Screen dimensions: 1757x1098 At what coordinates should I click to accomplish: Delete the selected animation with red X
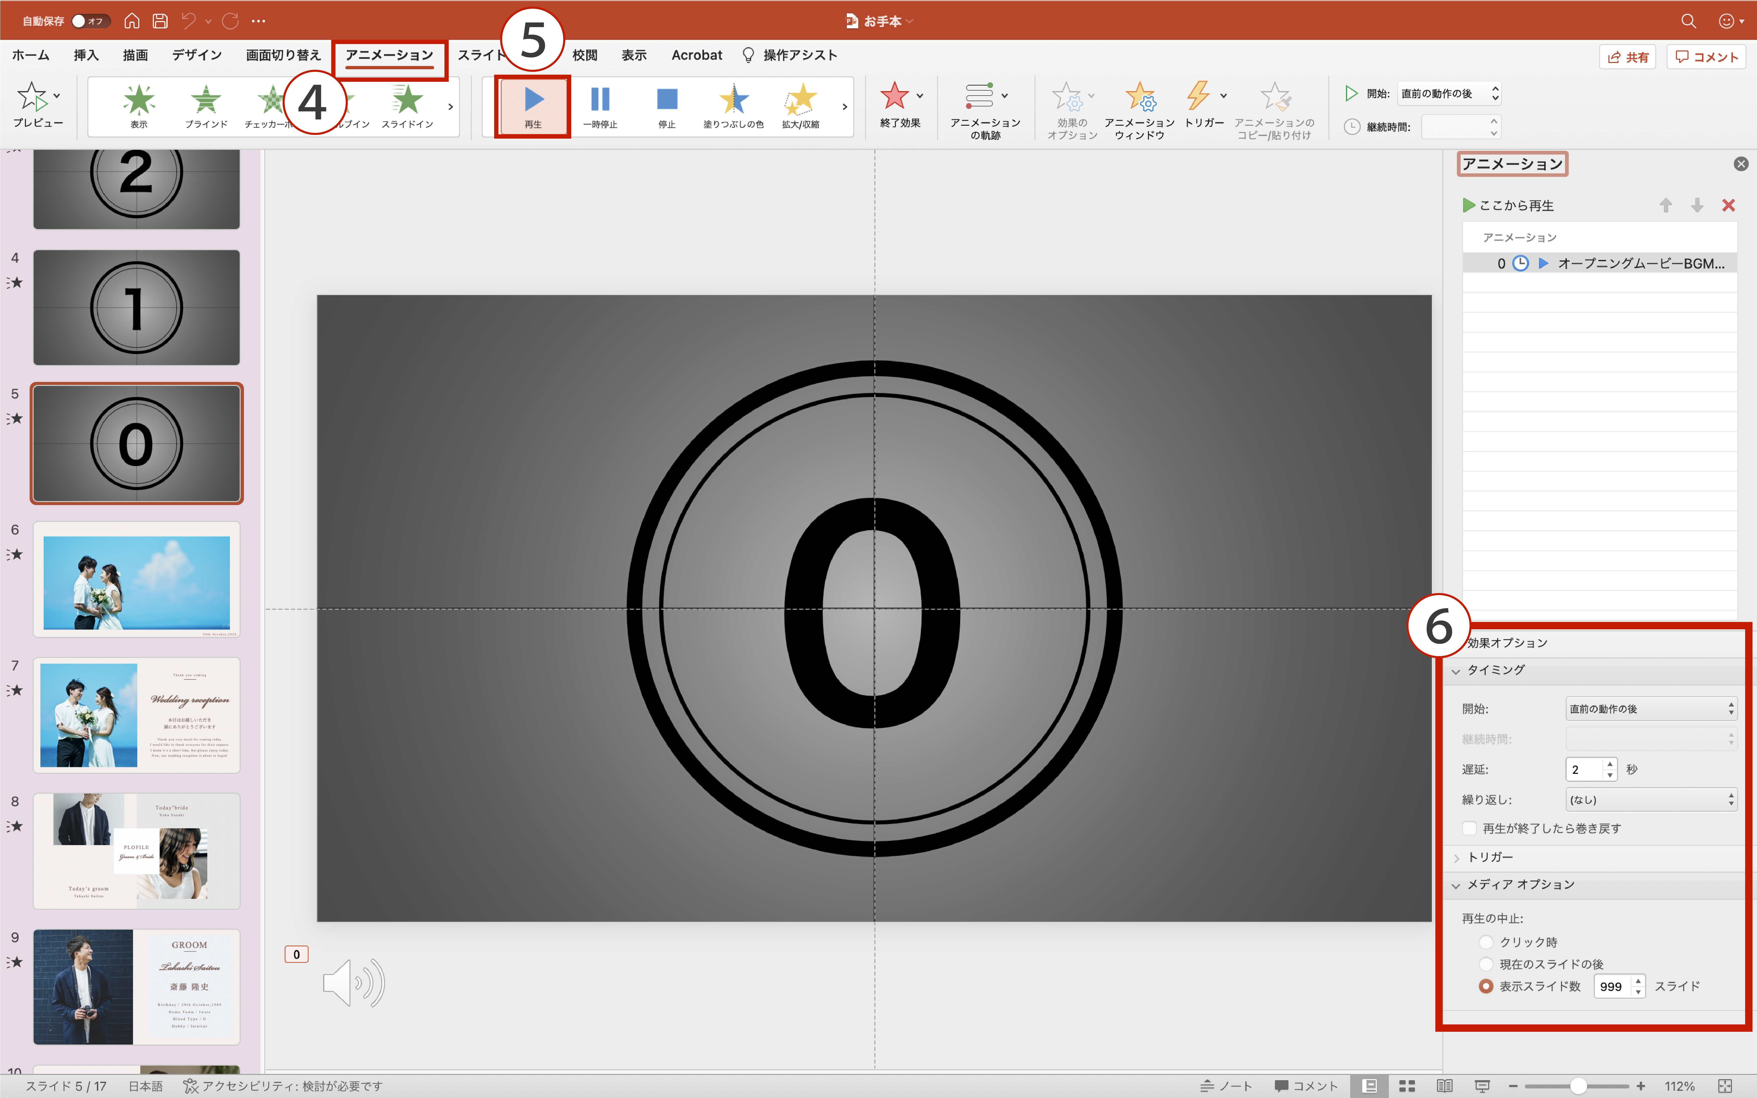[x=1729, y=205]
